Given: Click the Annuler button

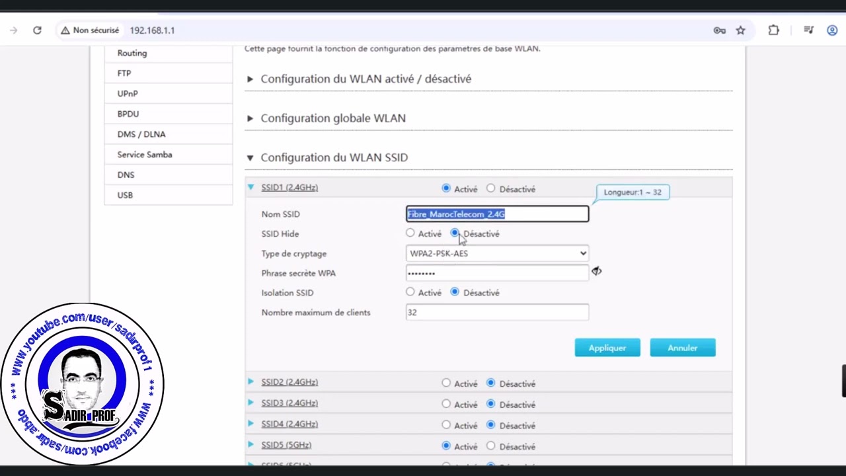Looking at the screenshot, I should coord(683,348).
